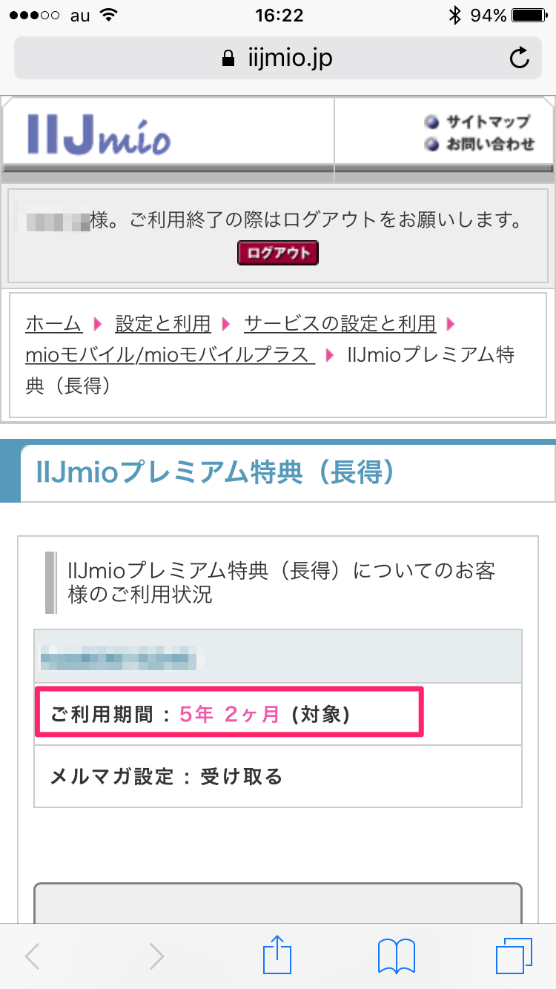Open サービスの設定と利用 breadcrumb link
The width and height of the screenshot is (556, 989).
coord(340,324)
